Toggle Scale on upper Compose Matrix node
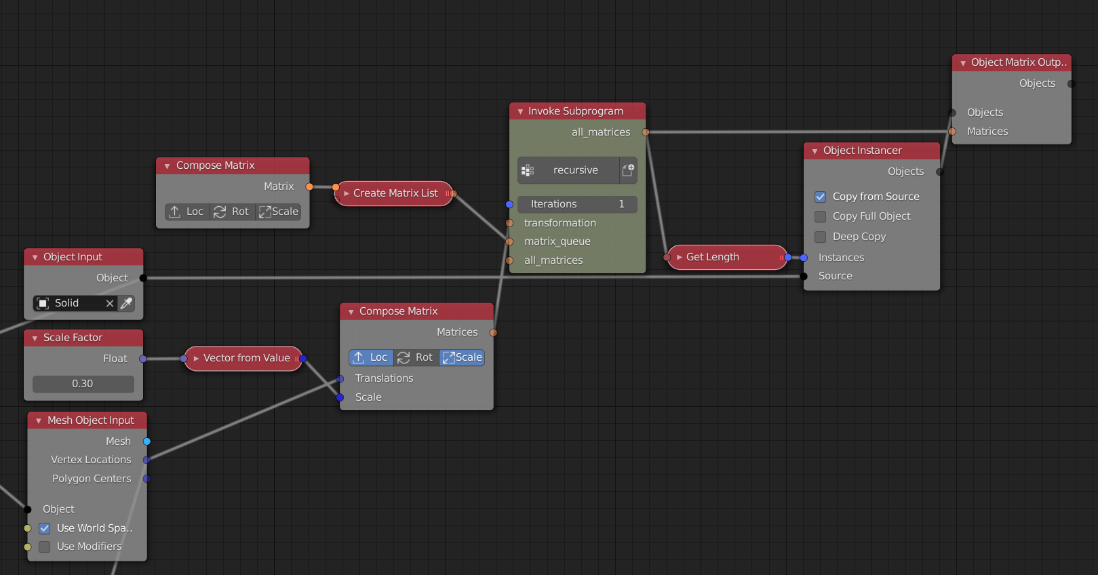Screen dimensions: 1098x575 pyautogui.click(x=278, y=212)
